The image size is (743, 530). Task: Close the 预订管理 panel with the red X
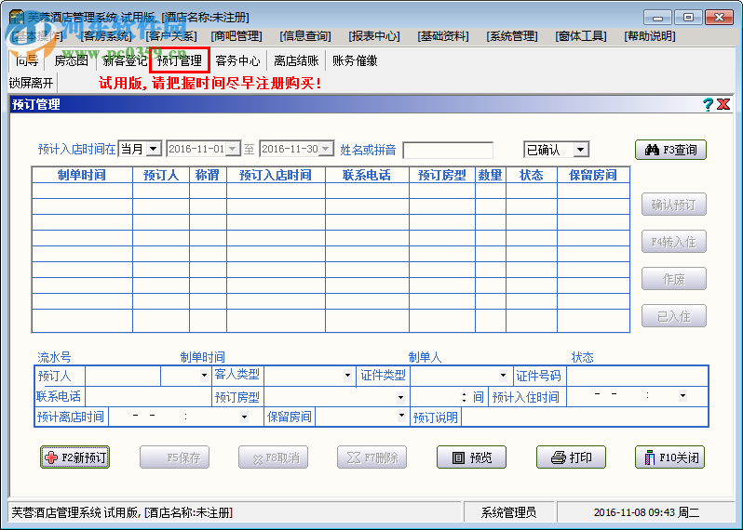point(723,104)
